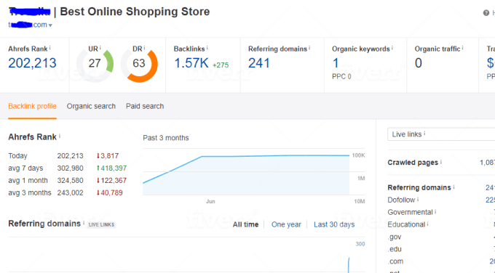
Task: Click the Dofollow row label
Action: click(401, 200)
